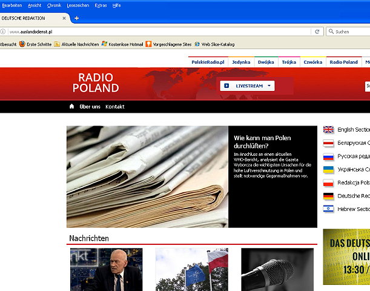
Task: Click the home icon in black navbar
Action: 71,106
